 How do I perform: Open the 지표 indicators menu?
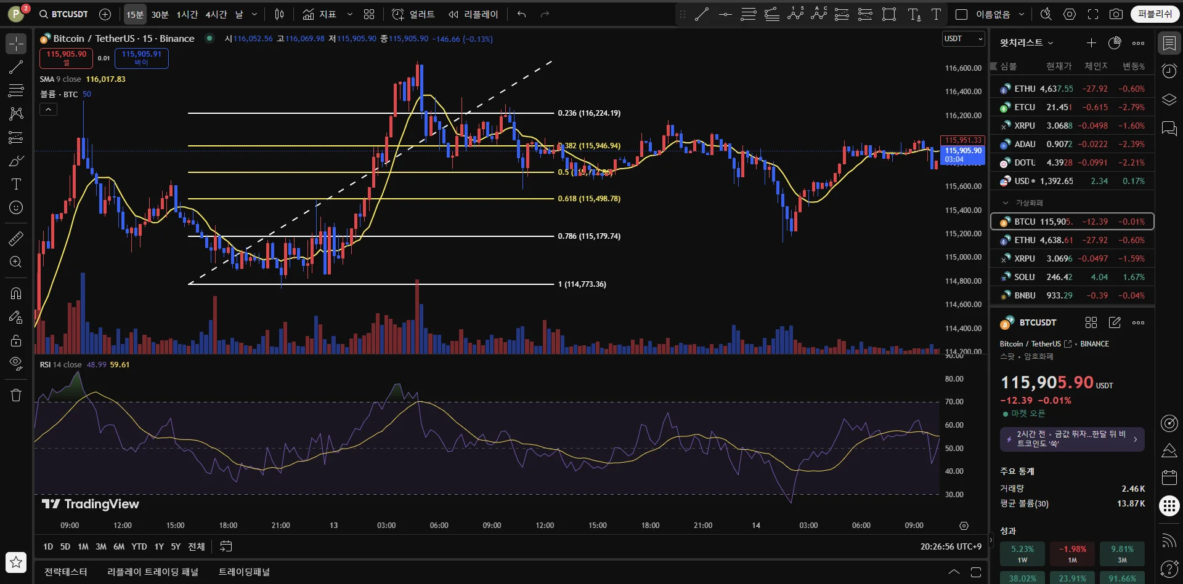coord(320,14)
